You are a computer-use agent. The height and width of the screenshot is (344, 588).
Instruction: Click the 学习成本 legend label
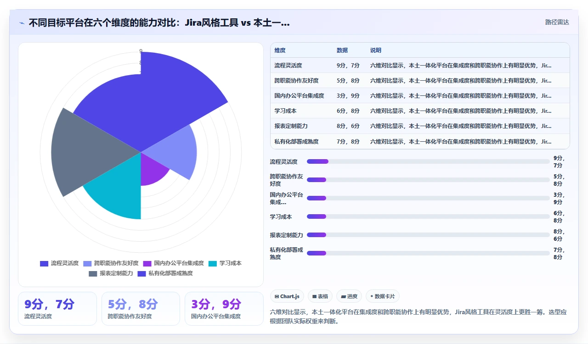pyautogui.click(x=231, y=263)
